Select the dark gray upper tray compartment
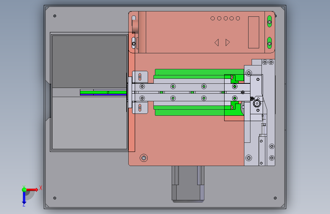 pyautogui.click(x=90, y=62)
